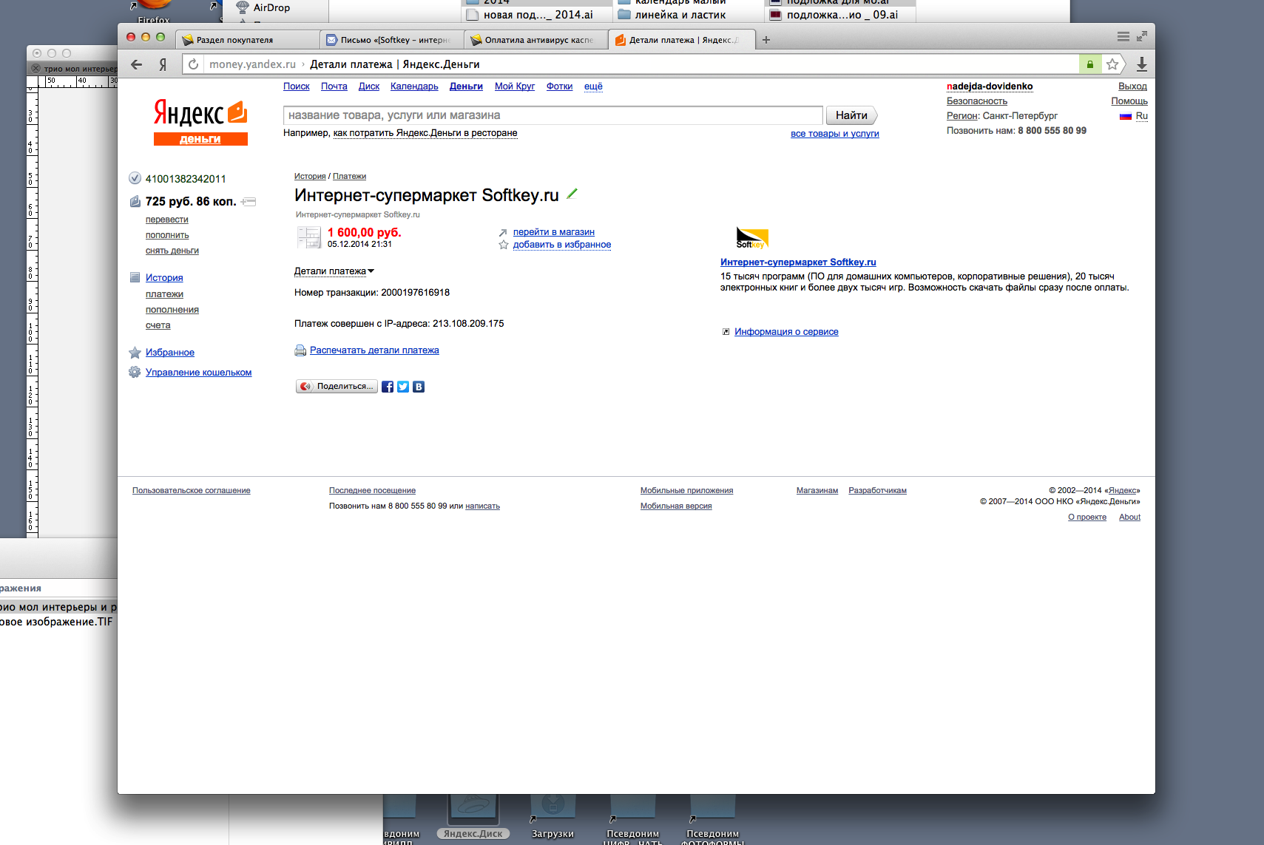Open downloads with the arrow icon

click(x=1142, y=64)
